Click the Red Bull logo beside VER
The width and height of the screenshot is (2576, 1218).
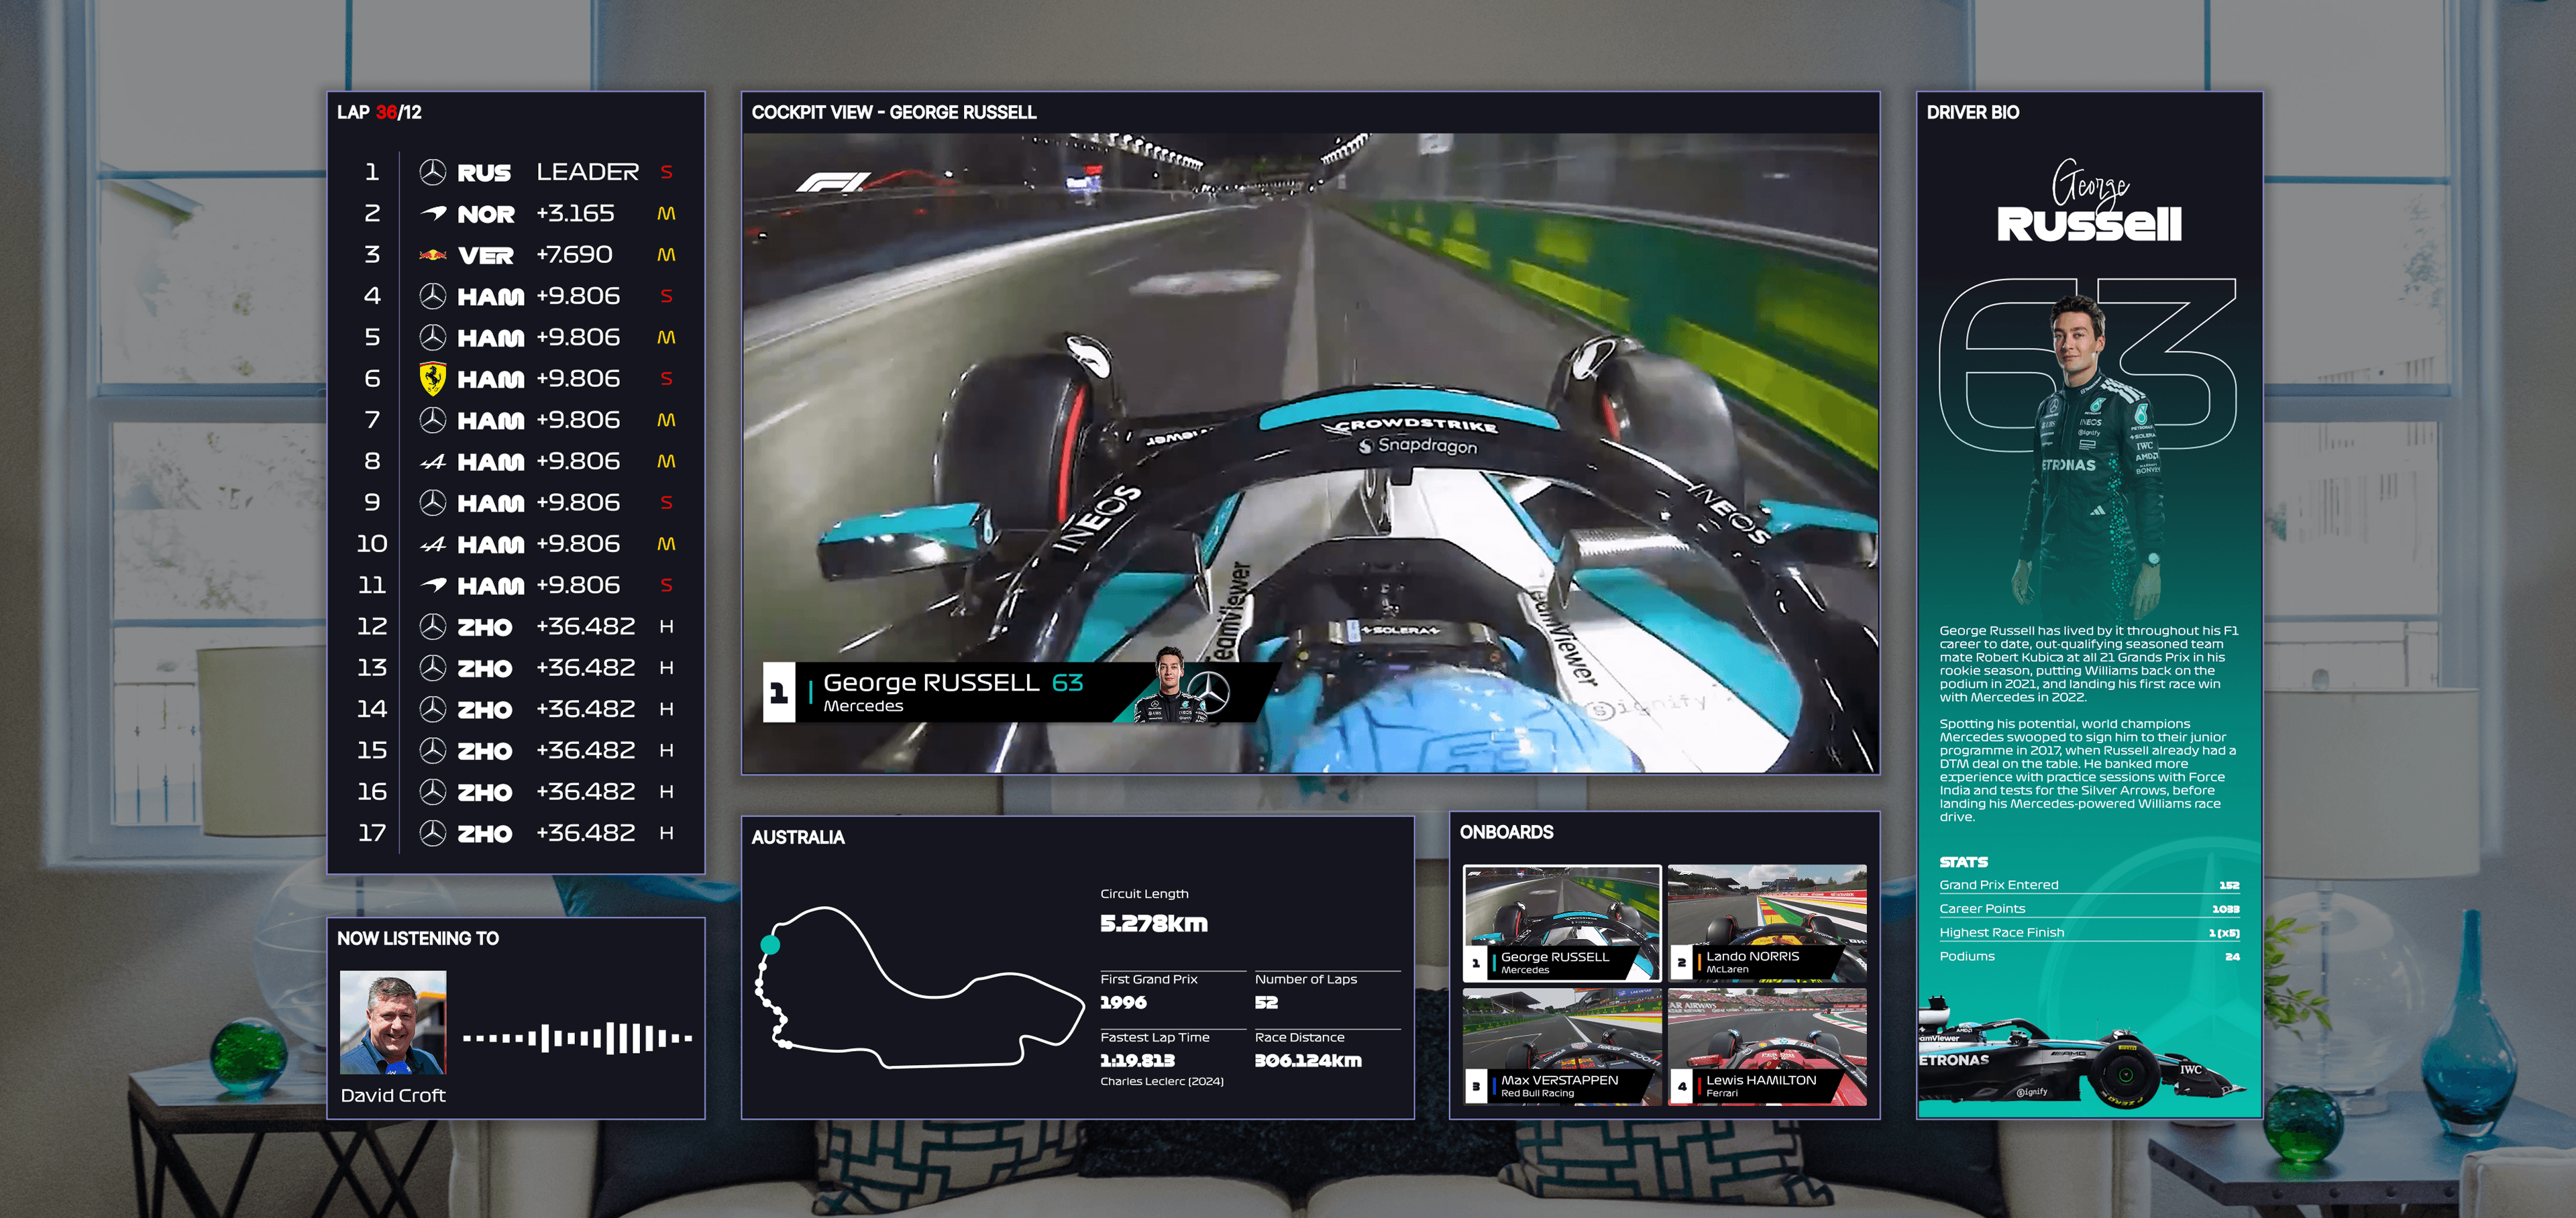(x=432, y=255)
